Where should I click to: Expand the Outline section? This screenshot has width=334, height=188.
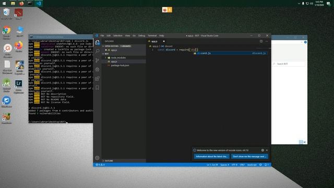pyautogui.click(x=124, y=161)
